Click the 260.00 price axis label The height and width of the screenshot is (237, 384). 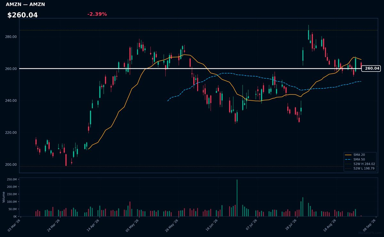pos(12,69)
